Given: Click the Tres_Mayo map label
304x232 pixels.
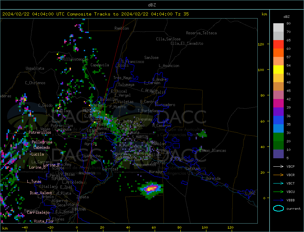Looking at the screenshot, I should coord(122,78).
